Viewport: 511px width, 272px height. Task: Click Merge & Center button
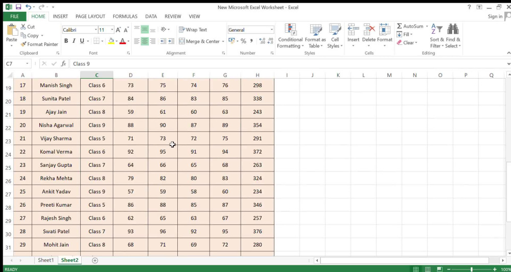(x=199, y=41)
